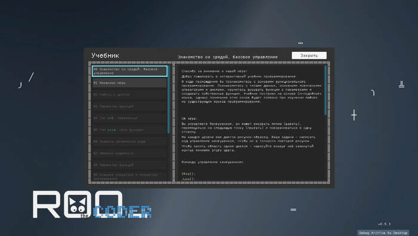Click the chapter list scrollbar thumb
The width and height of the screenshot is (418, 236).
168,100
